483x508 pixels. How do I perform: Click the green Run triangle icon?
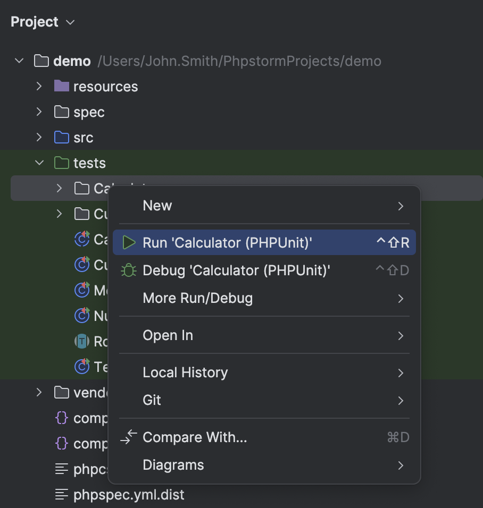click(x=129, y=243)
